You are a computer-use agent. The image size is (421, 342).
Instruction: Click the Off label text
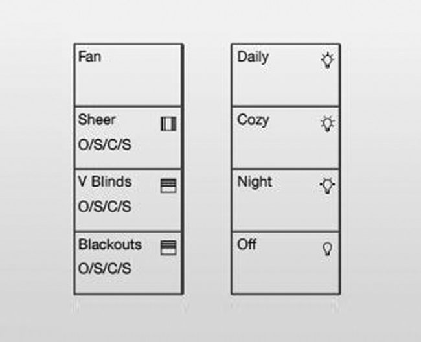coord(247,245)
